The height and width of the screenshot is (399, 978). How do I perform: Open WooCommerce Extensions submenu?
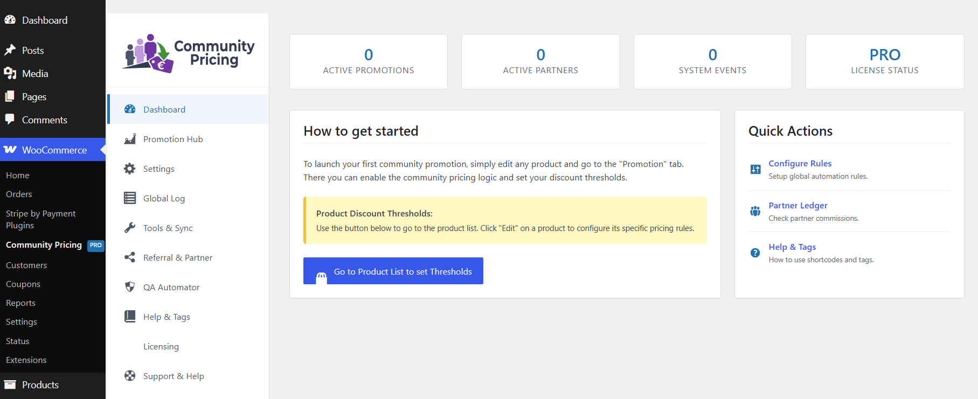(26, 360)
